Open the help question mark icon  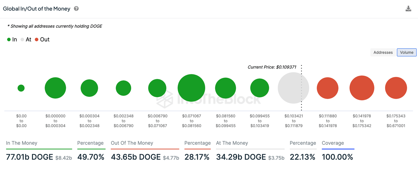click(x=76, y=9)
